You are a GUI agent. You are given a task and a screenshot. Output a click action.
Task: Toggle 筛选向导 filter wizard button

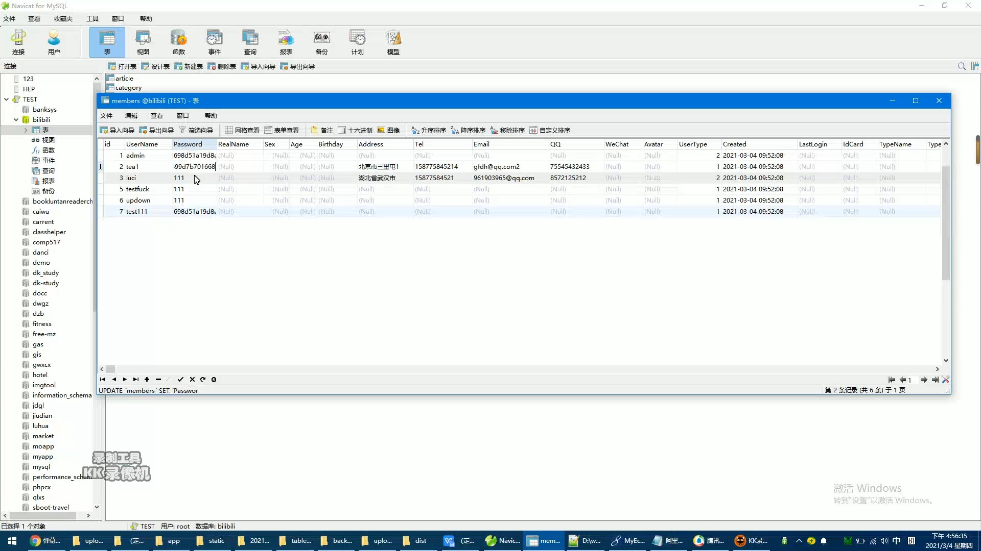point(196,131)
